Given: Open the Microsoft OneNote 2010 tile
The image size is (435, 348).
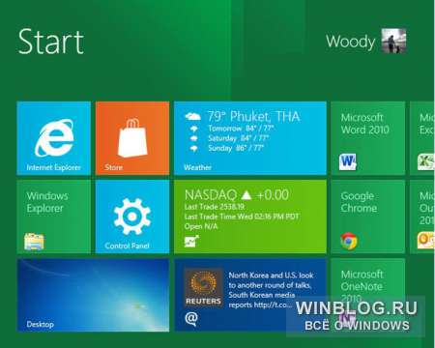Looking at the screenshot, I should (368, 295).
